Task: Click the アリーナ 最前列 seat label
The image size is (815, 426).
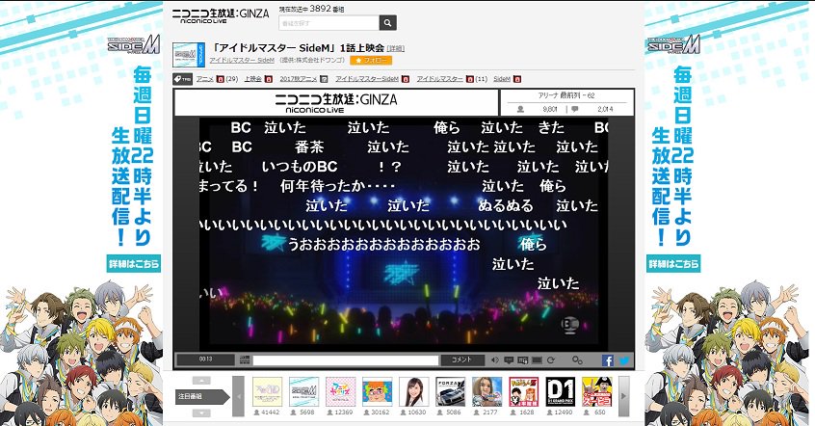Action: [x=566, y=95]
